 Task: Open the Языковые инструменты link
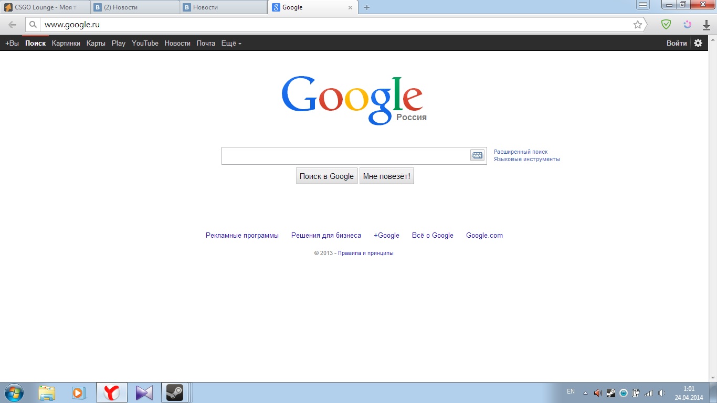pos(527,159)
